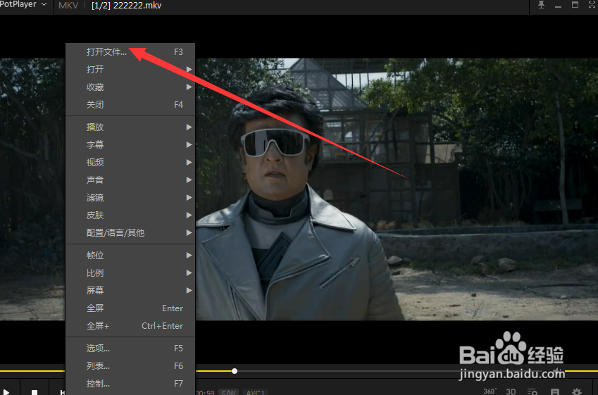Open the playlist panel icon
Viewport: 598px width, 395px height.
coord(555,391)
